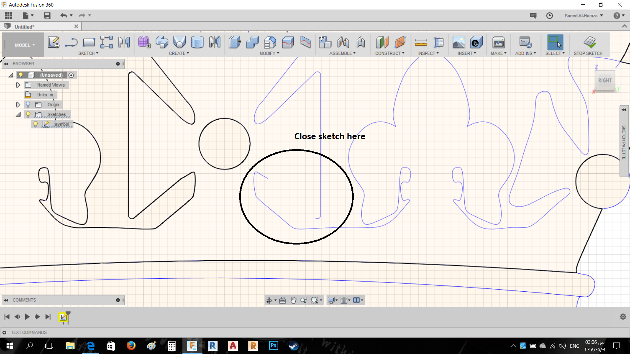This screenshot has height=354, width=630.
Task: Switch to the Untitled* document tab
Action: click(x=41, y=27)
